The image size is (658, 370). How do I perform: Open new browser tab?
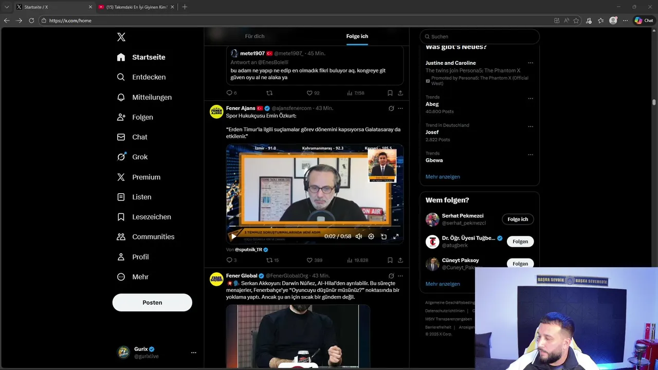coord(185,7)
